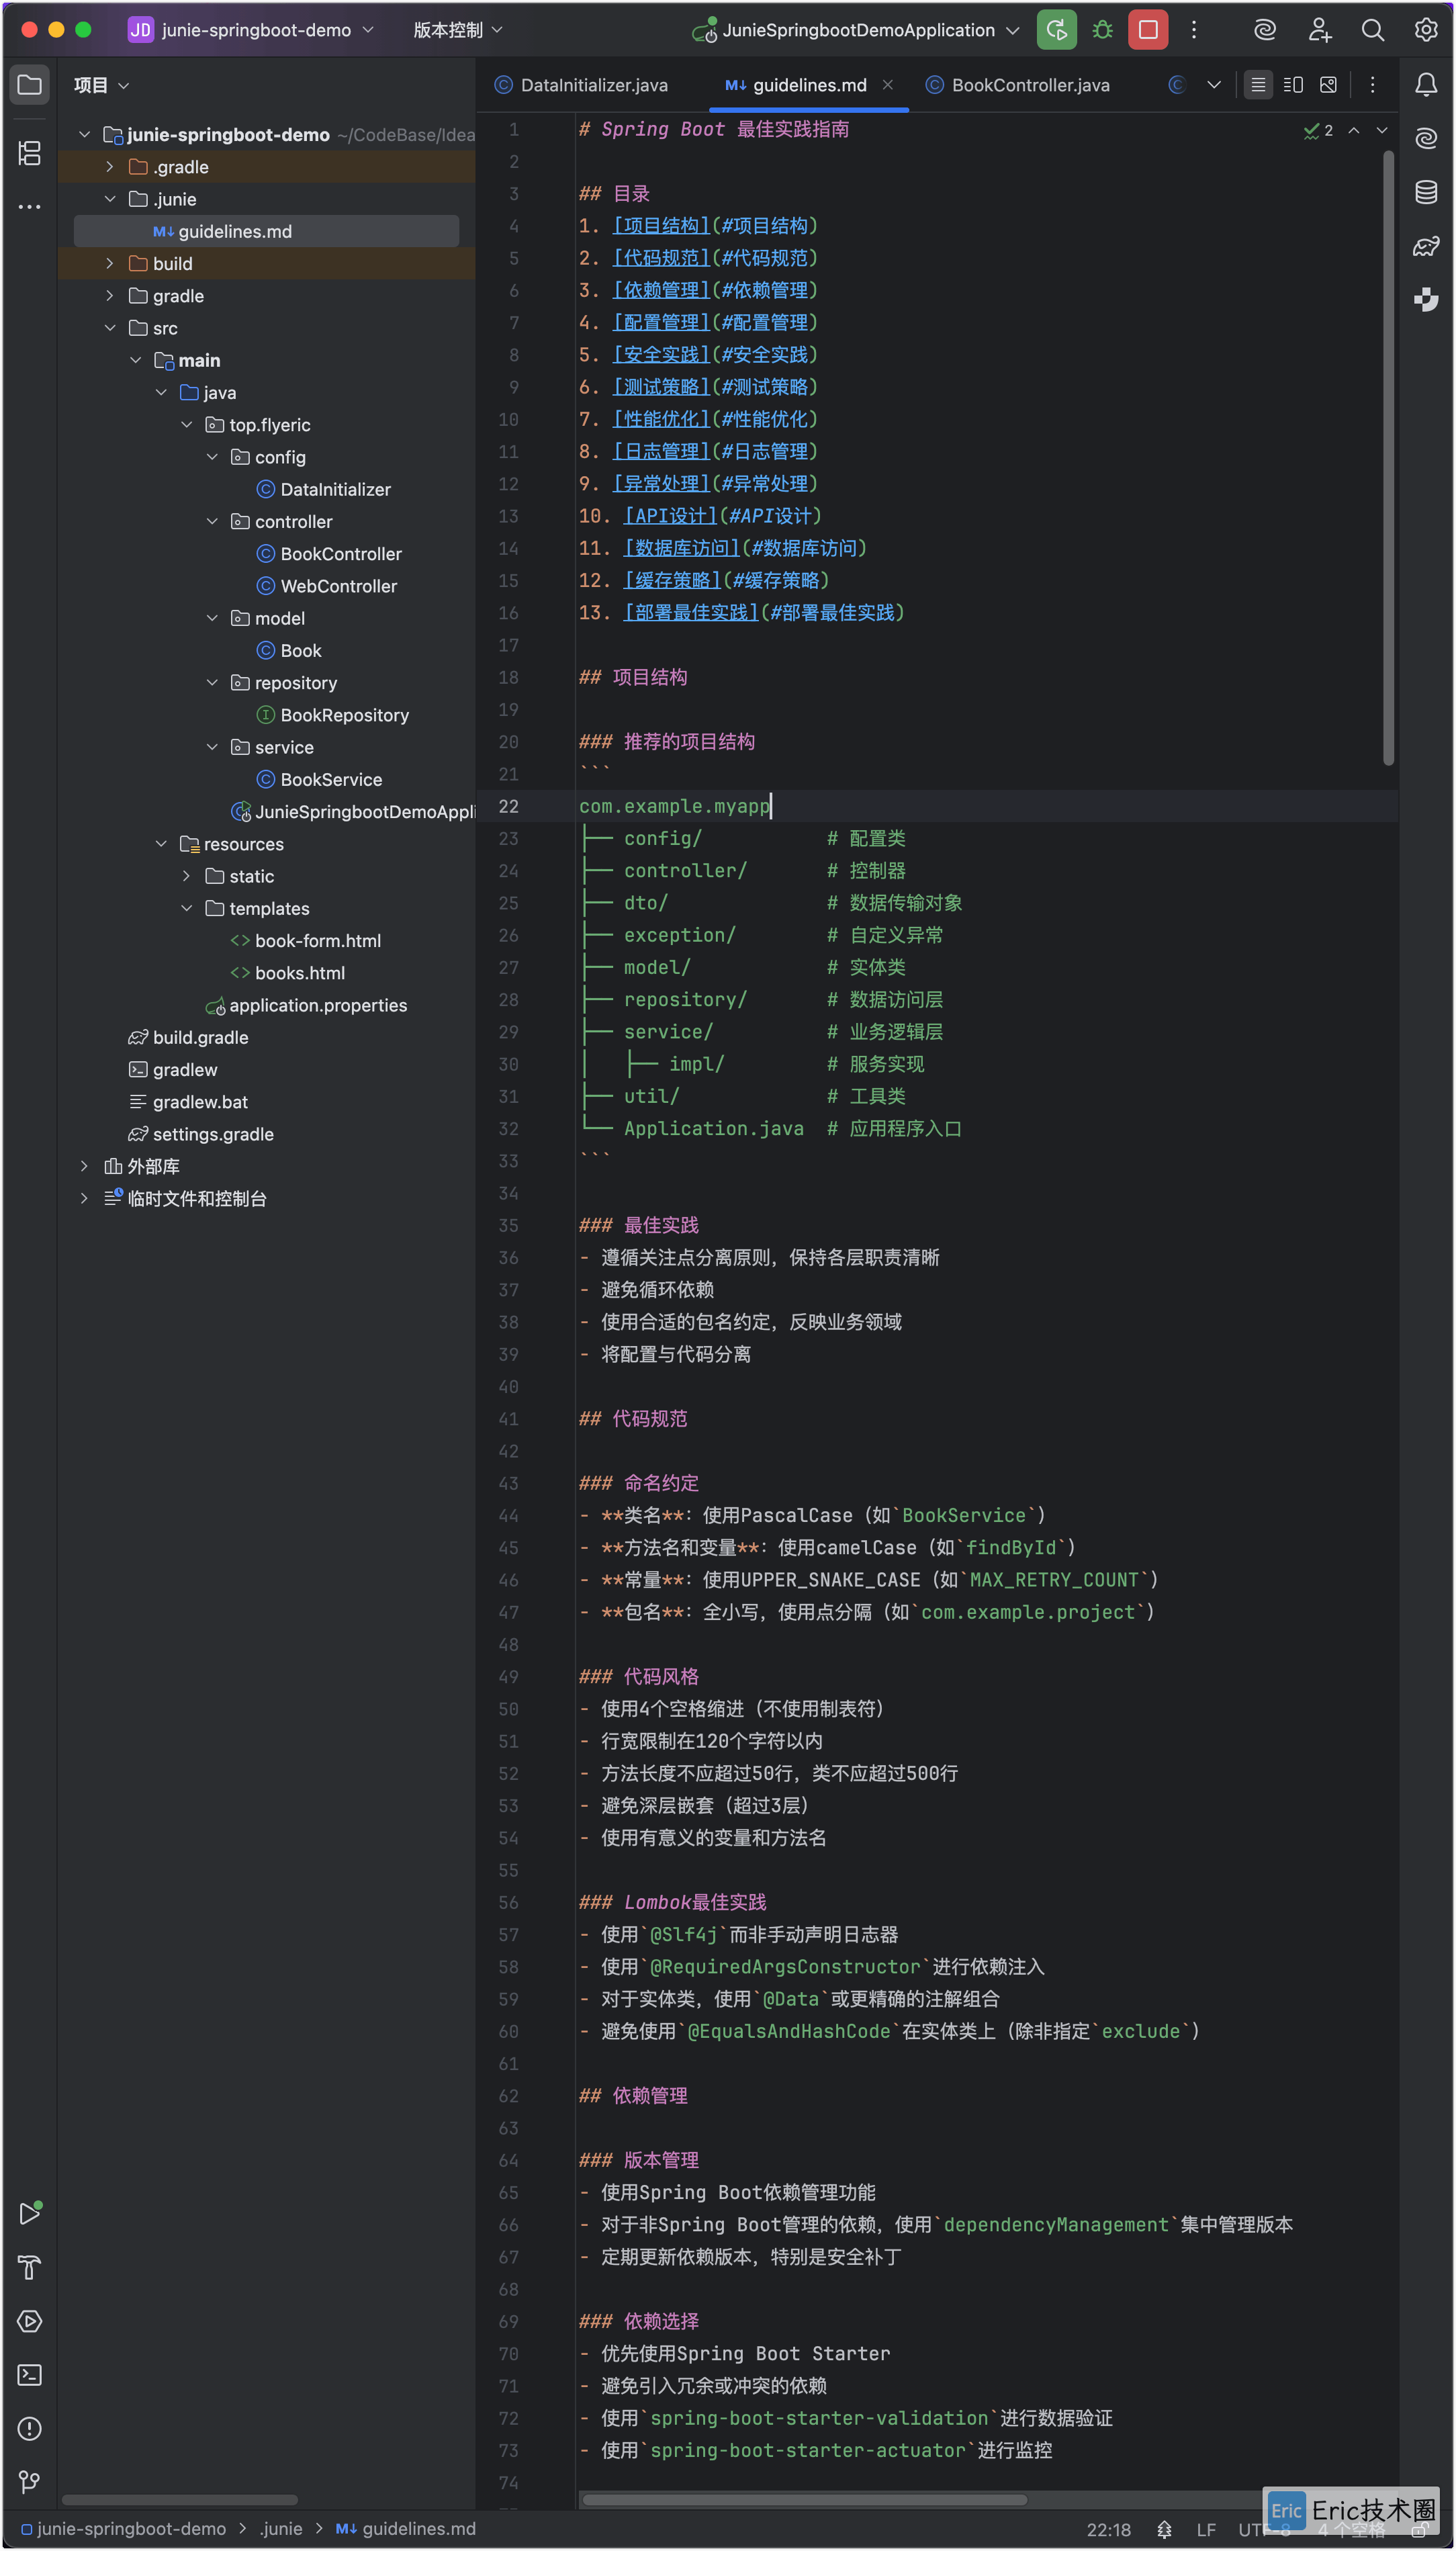Open the Junie tool window icon
This screenshot has width=1456, height=2551.
pyautogui.click(x=1426, y=299)
